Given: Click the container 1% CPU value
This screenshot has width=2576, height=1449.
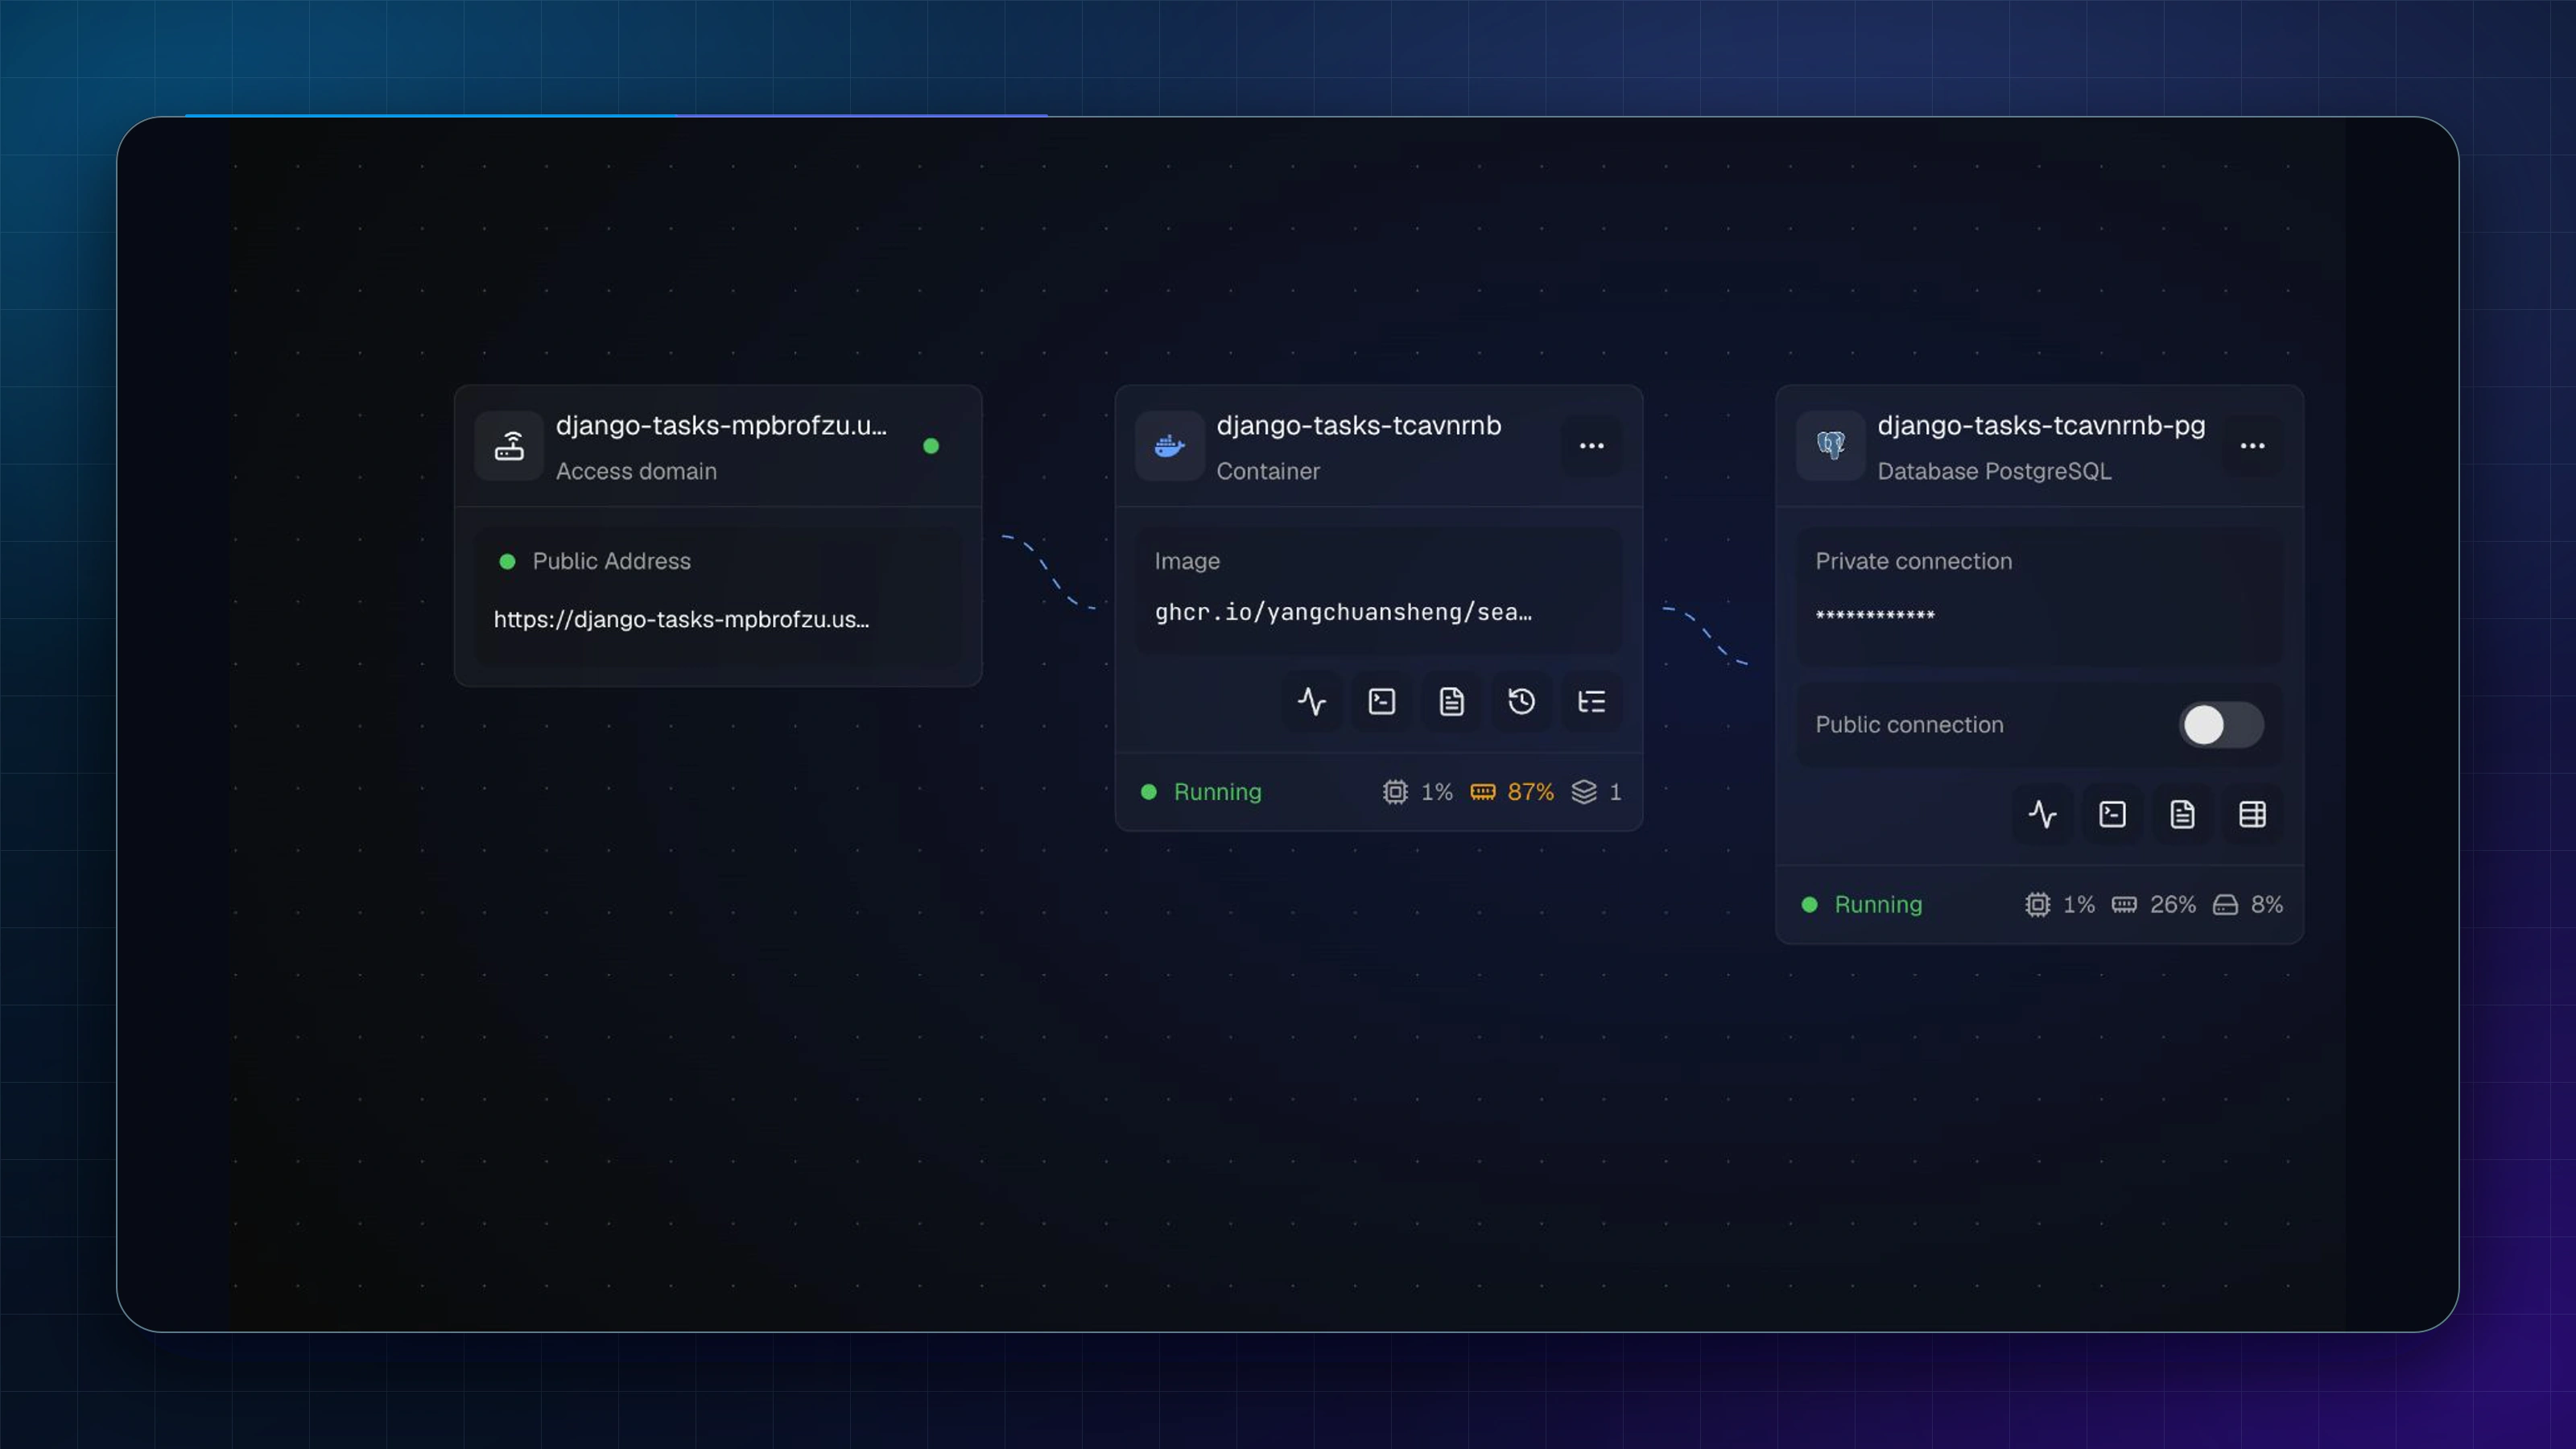Looking at the screenshot, I should [1437, 792].
